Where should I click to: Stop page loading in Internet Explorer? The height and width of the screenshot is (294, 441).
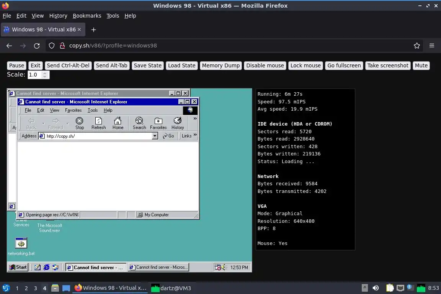tap(80, 124)
